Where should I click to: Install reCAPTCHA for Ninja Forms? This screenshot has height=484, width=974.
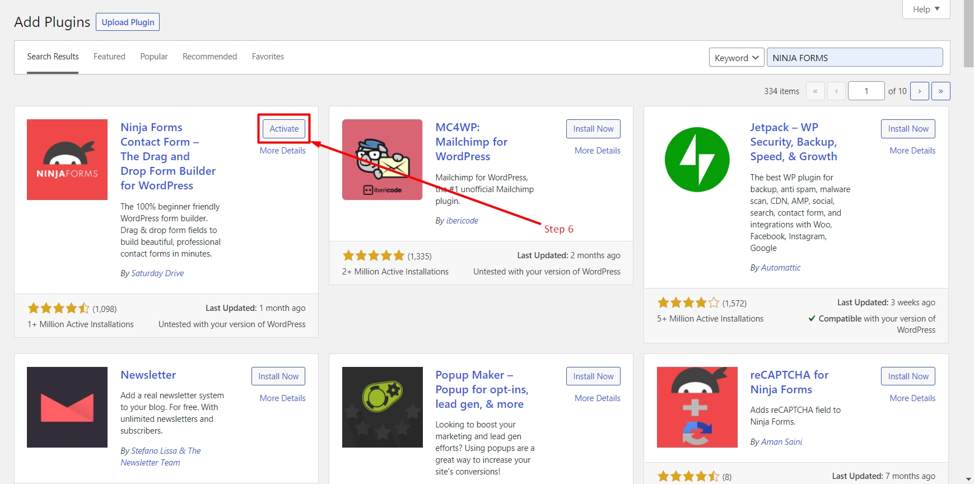point(908,376)
